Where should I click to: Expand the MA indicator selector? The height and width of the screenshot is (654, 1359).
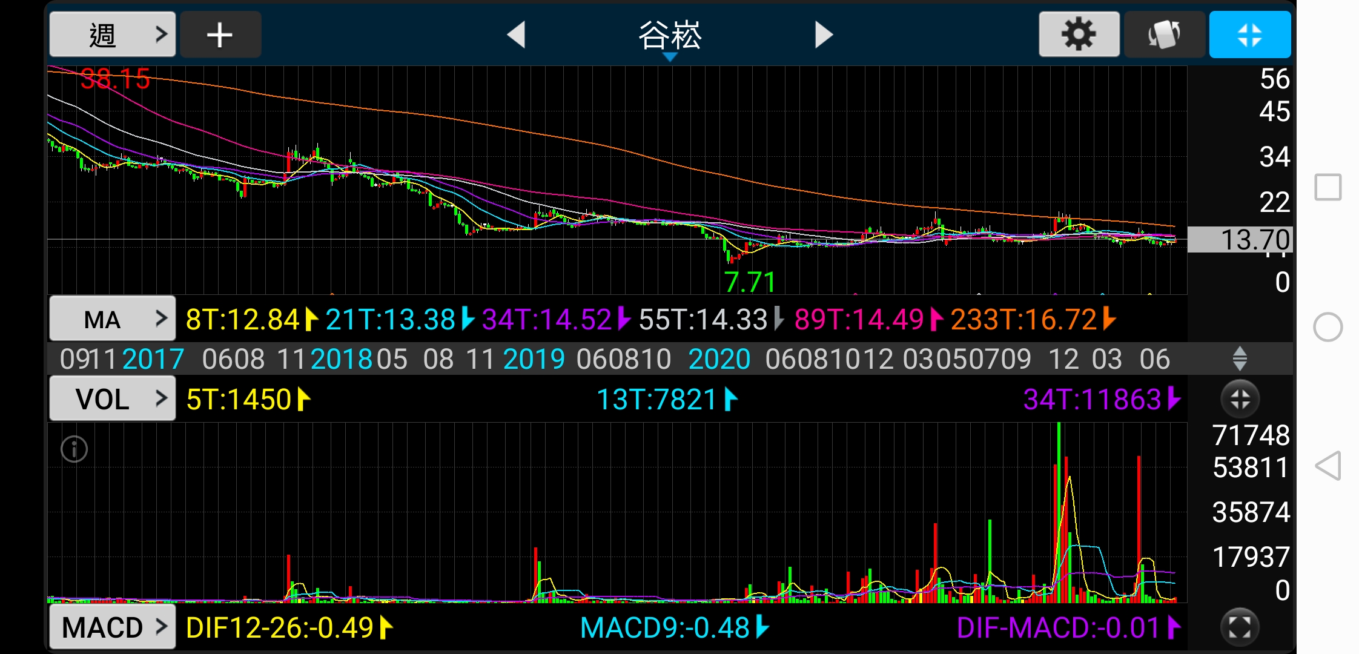pyautogui.click(x=113, y=319)
